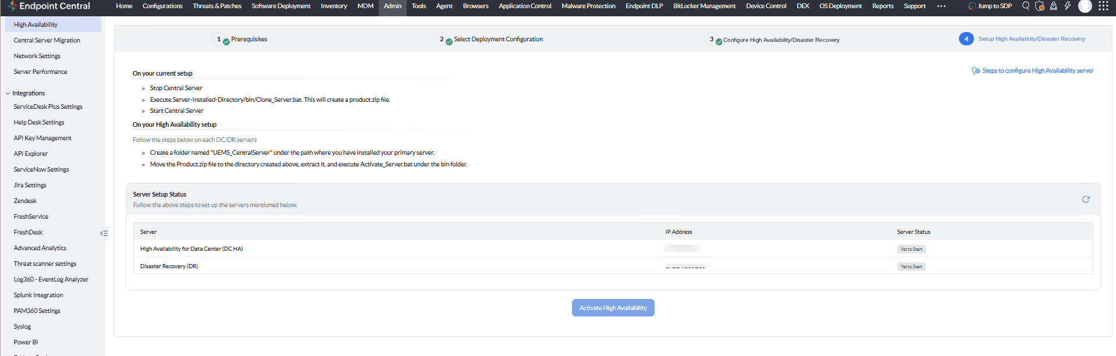
Task: Switch to the MDM tab
Action: click(x=365, y=6)
